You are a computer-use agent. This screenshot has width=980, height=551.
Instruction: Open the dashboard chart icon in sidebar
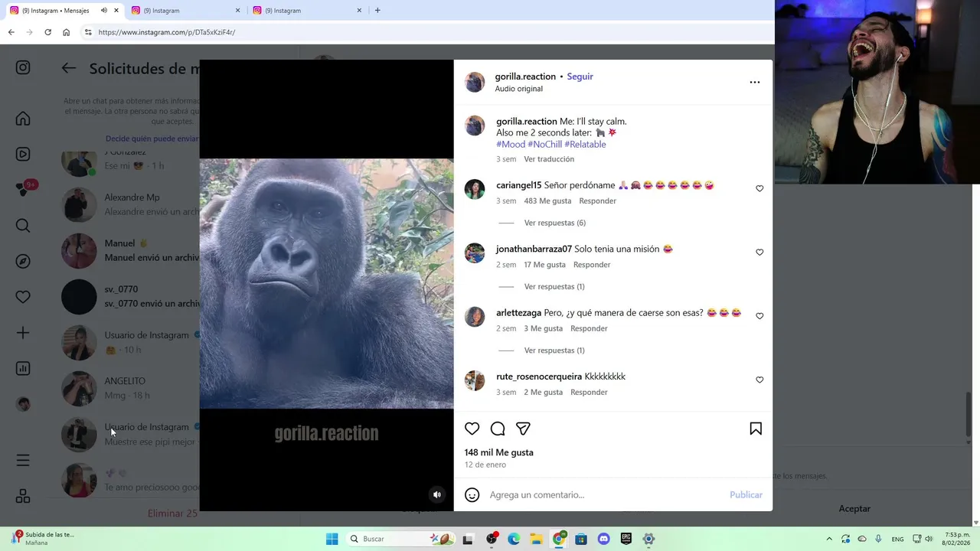pos(23,368)
